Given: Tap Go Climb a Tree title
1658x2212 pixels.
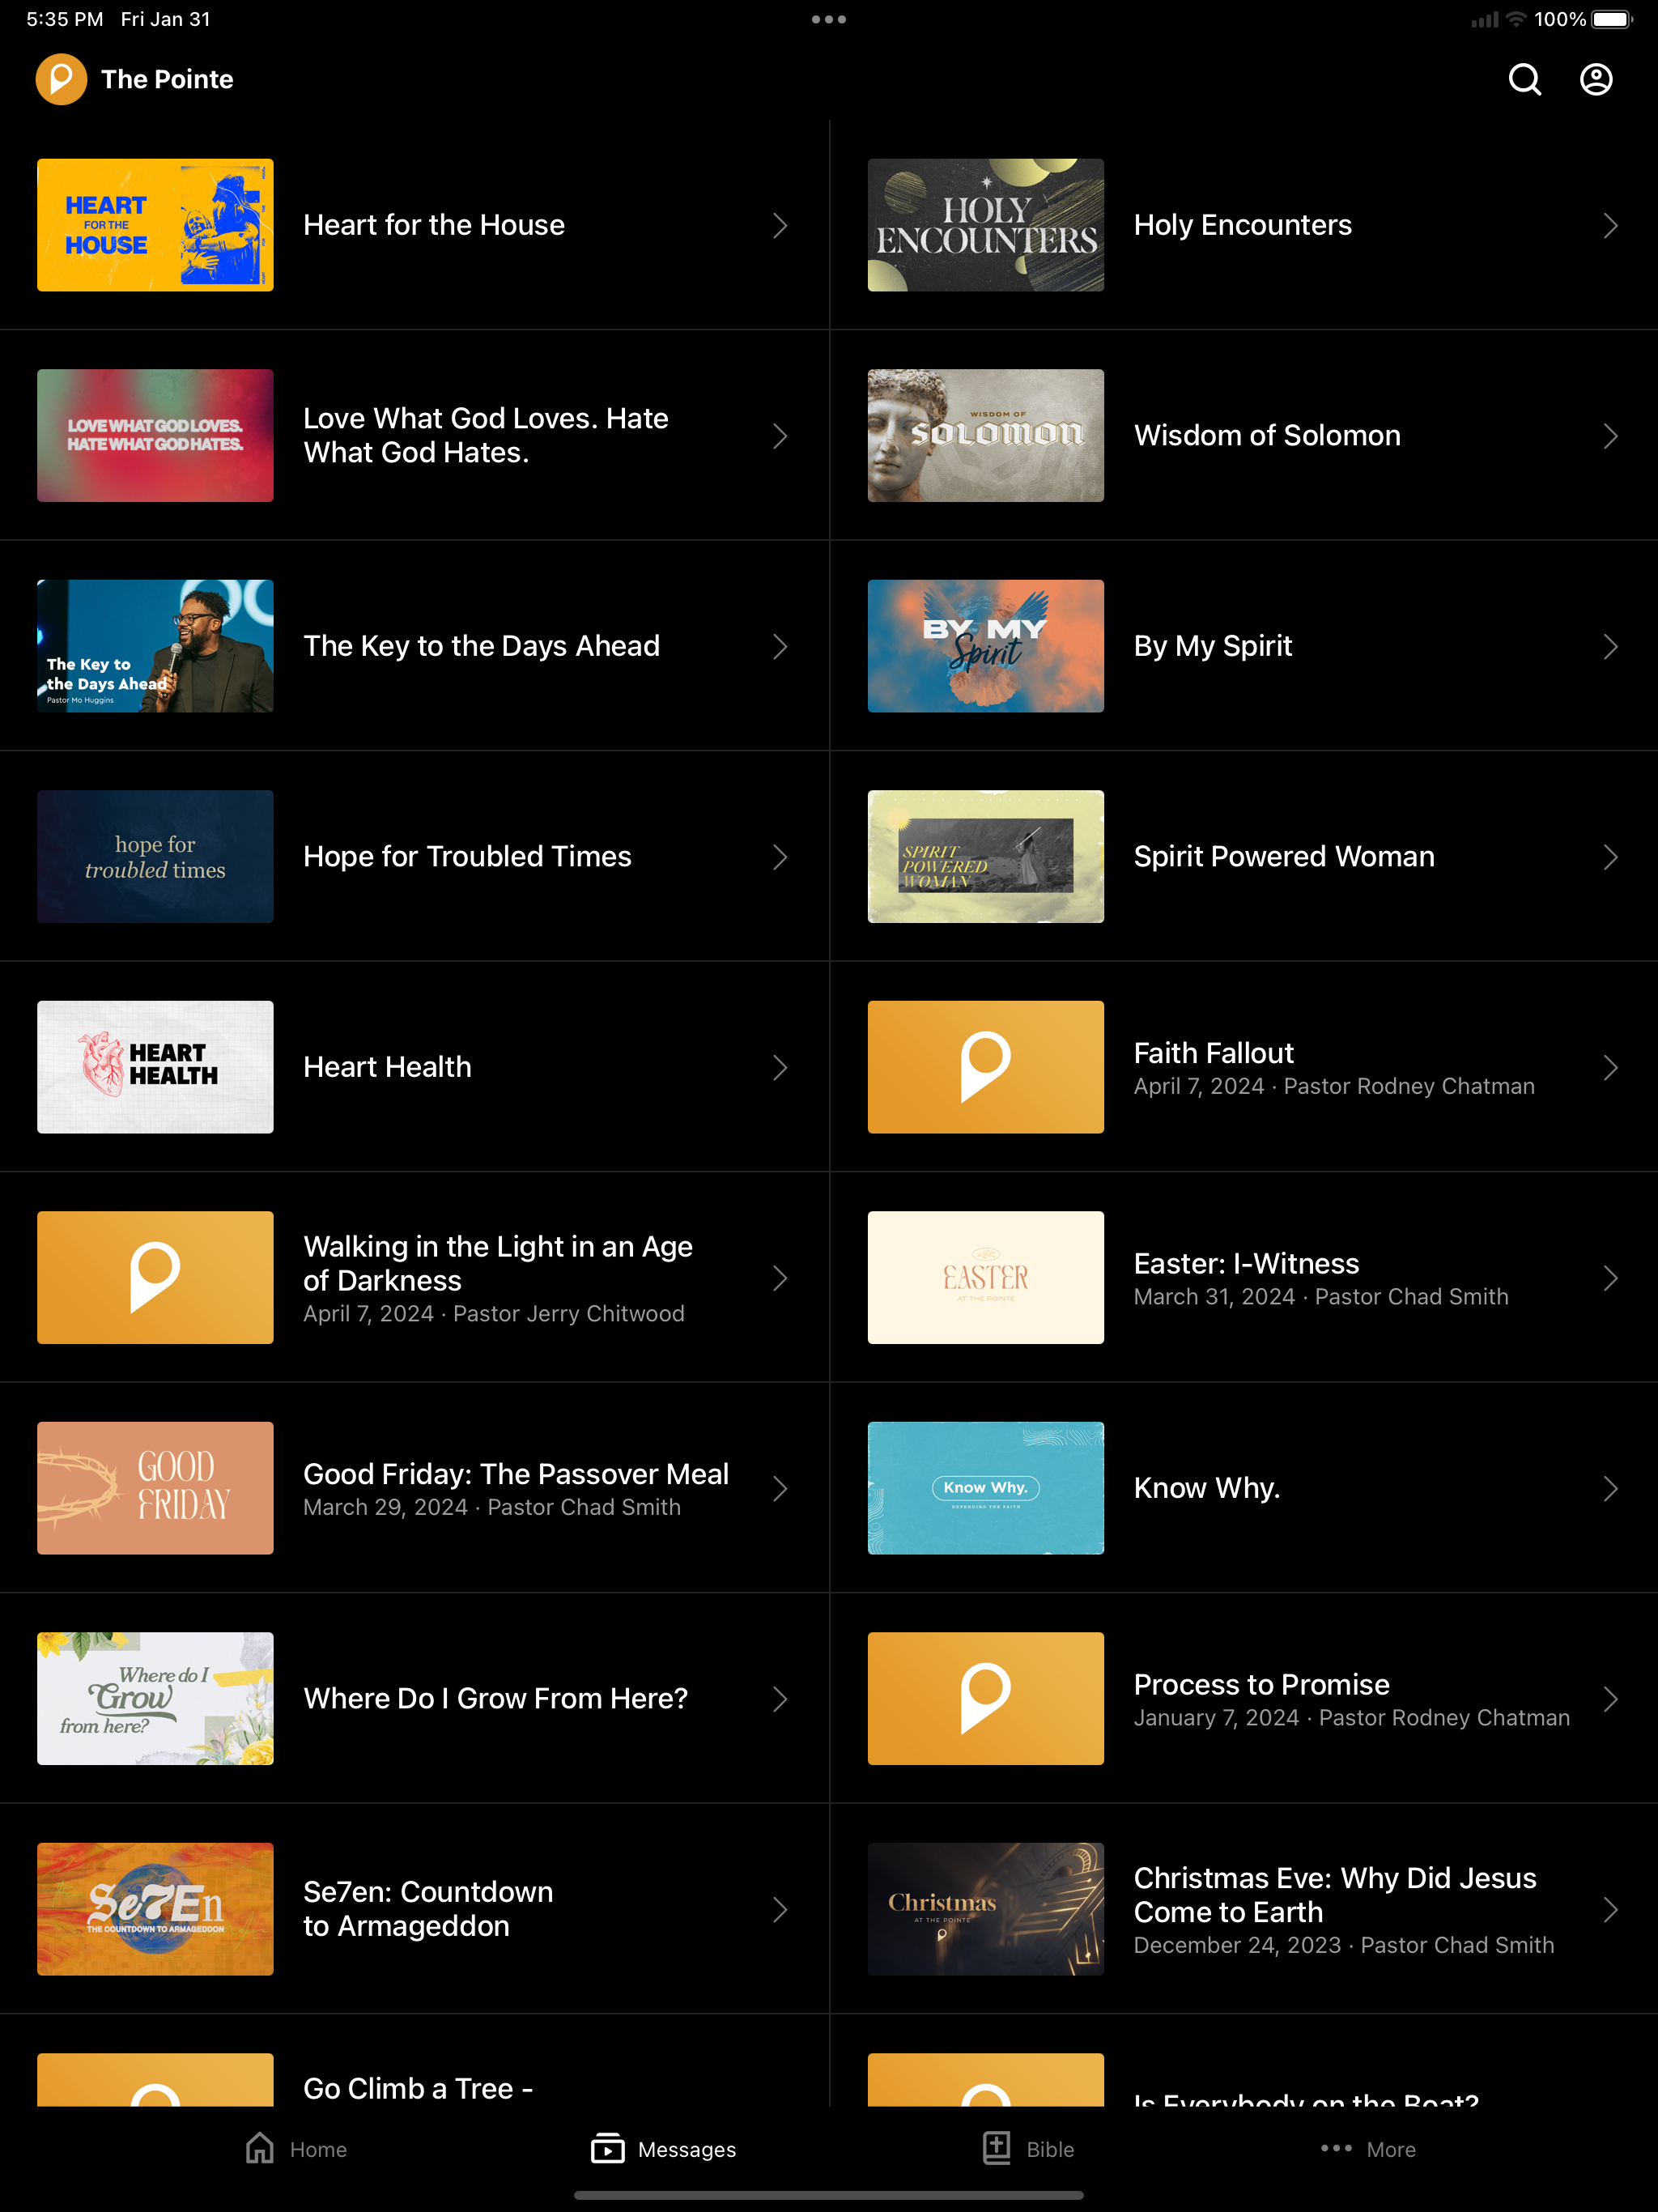Looking at the screenshot, I should (418, 2088).
